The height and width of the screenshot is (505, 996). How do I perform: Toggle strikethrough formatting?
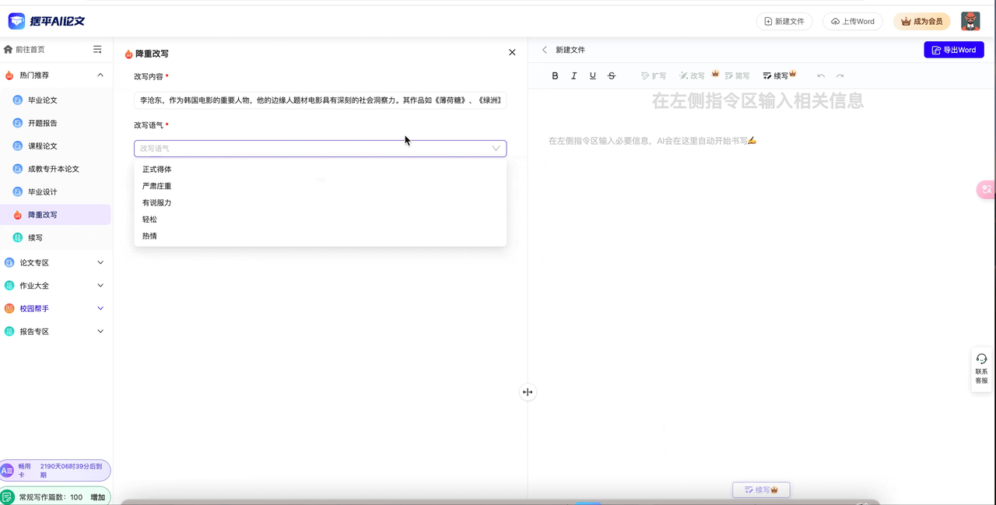[612, 75]
